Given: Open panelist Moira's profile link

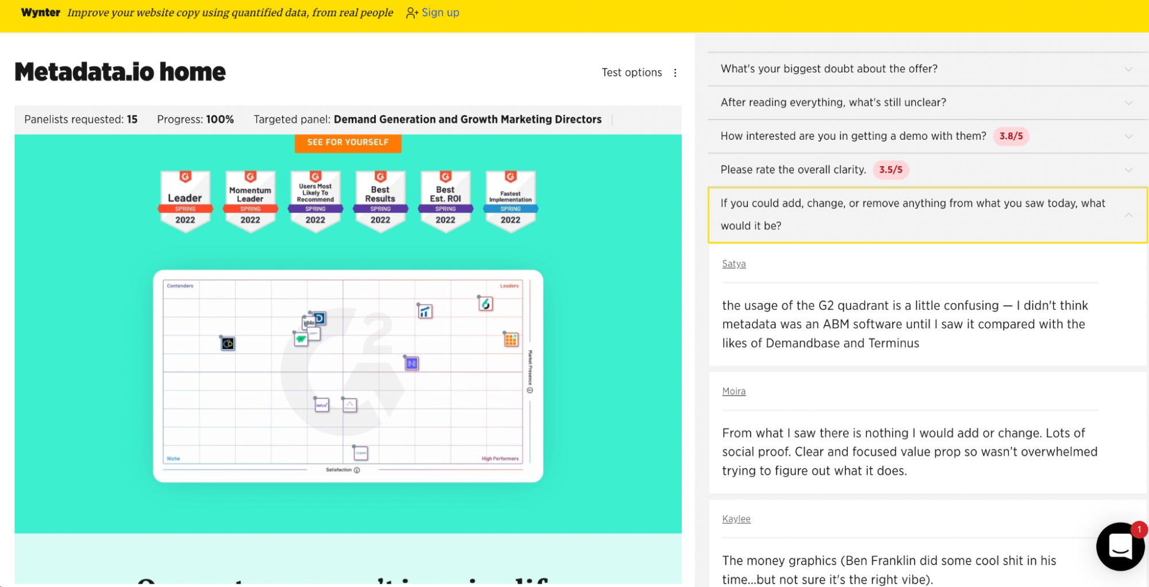Looking at the screenshot, I should [733, 392].
